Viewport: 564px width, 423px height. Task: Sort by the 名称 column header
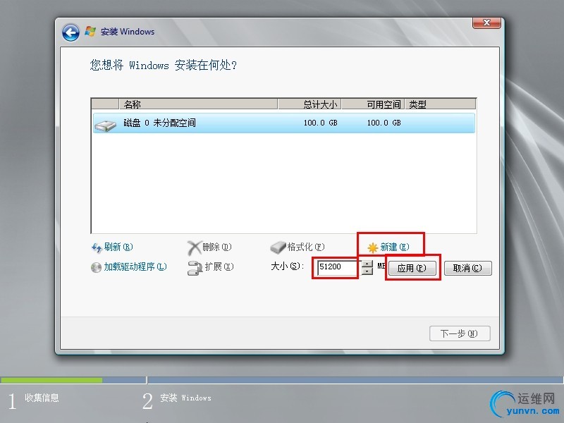[x=198, y=104]
